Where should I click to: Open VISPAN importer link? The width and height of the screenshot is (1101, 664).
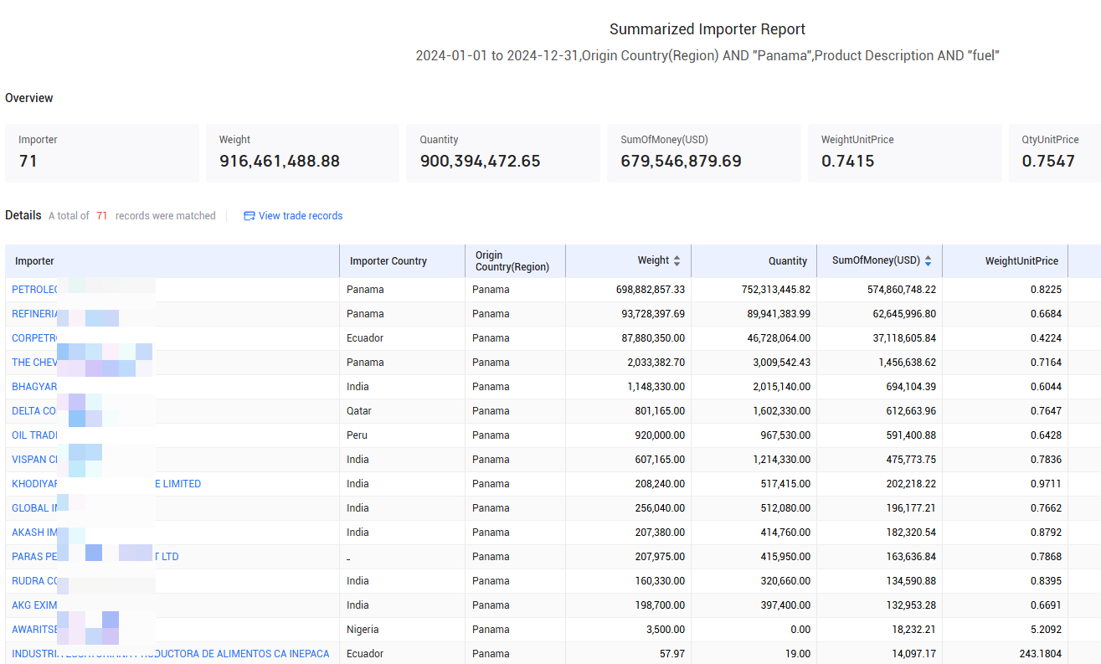point(35,460)
